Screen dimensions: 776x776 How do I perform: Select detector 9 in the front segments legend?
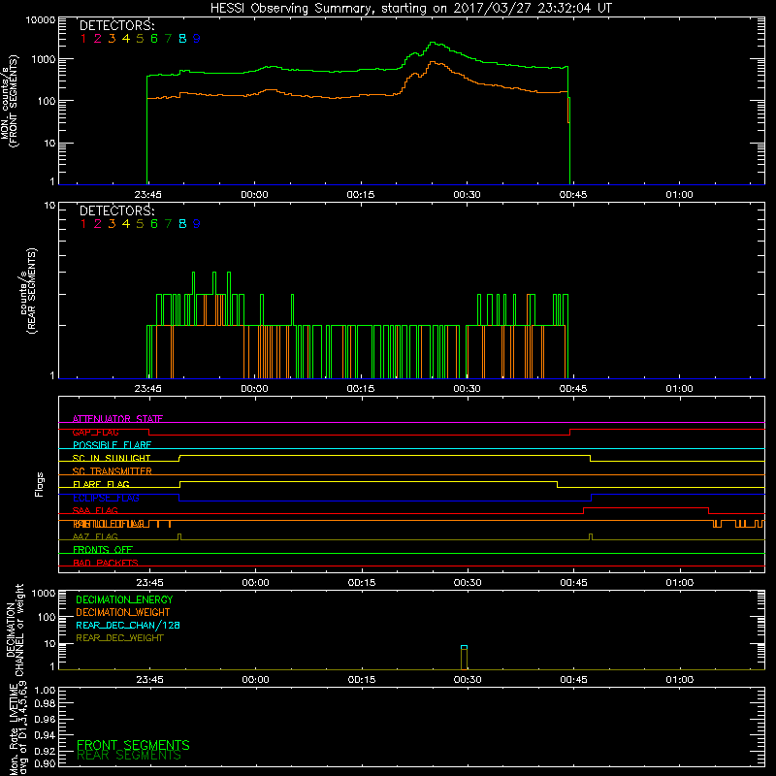(x=197, y=39)
